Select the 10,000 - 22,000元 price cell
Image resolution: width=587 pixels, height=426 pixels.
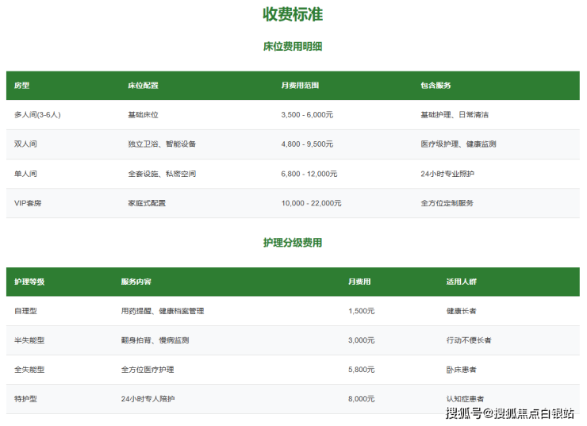pyautogui.click(x=311, y=203)
